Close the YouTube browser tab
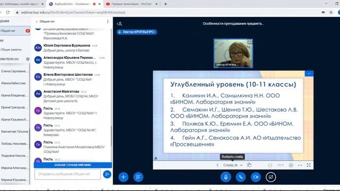340x191 pixels. coord(157,4)
